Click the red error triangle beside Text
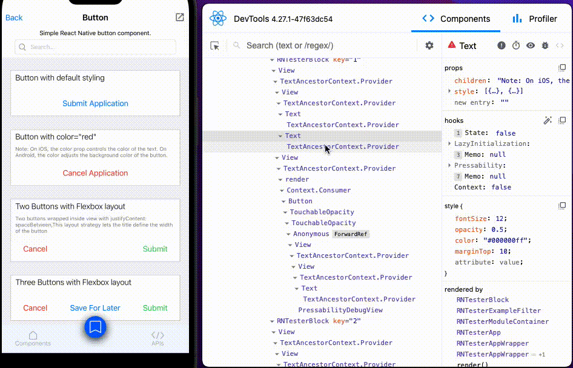The height and width of the screenshot is (368, 573). coord(451,45)
